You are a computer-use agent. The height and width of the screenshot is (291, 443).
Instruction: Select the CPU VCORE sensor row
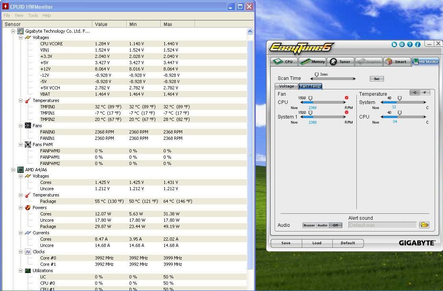[124, 44]
